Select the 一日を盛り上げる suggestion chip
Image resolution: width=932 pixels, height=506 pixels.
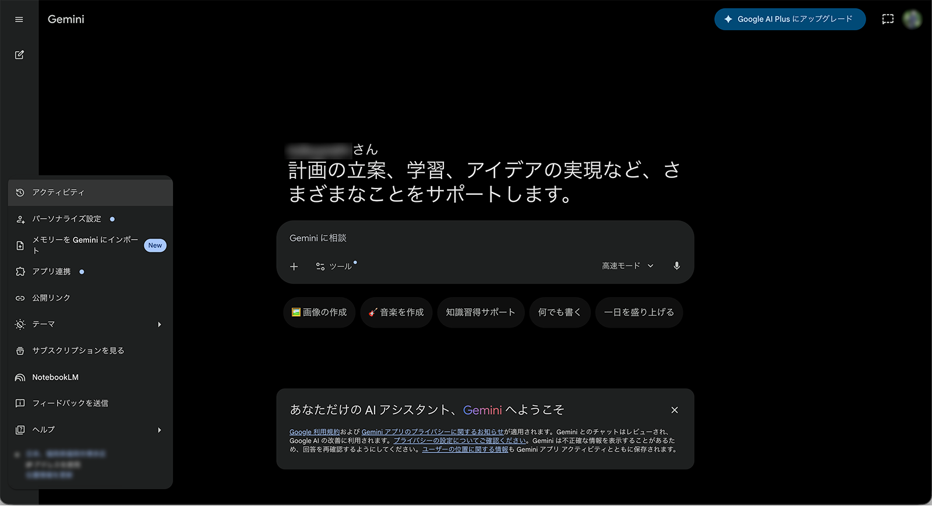coord(639,312)
